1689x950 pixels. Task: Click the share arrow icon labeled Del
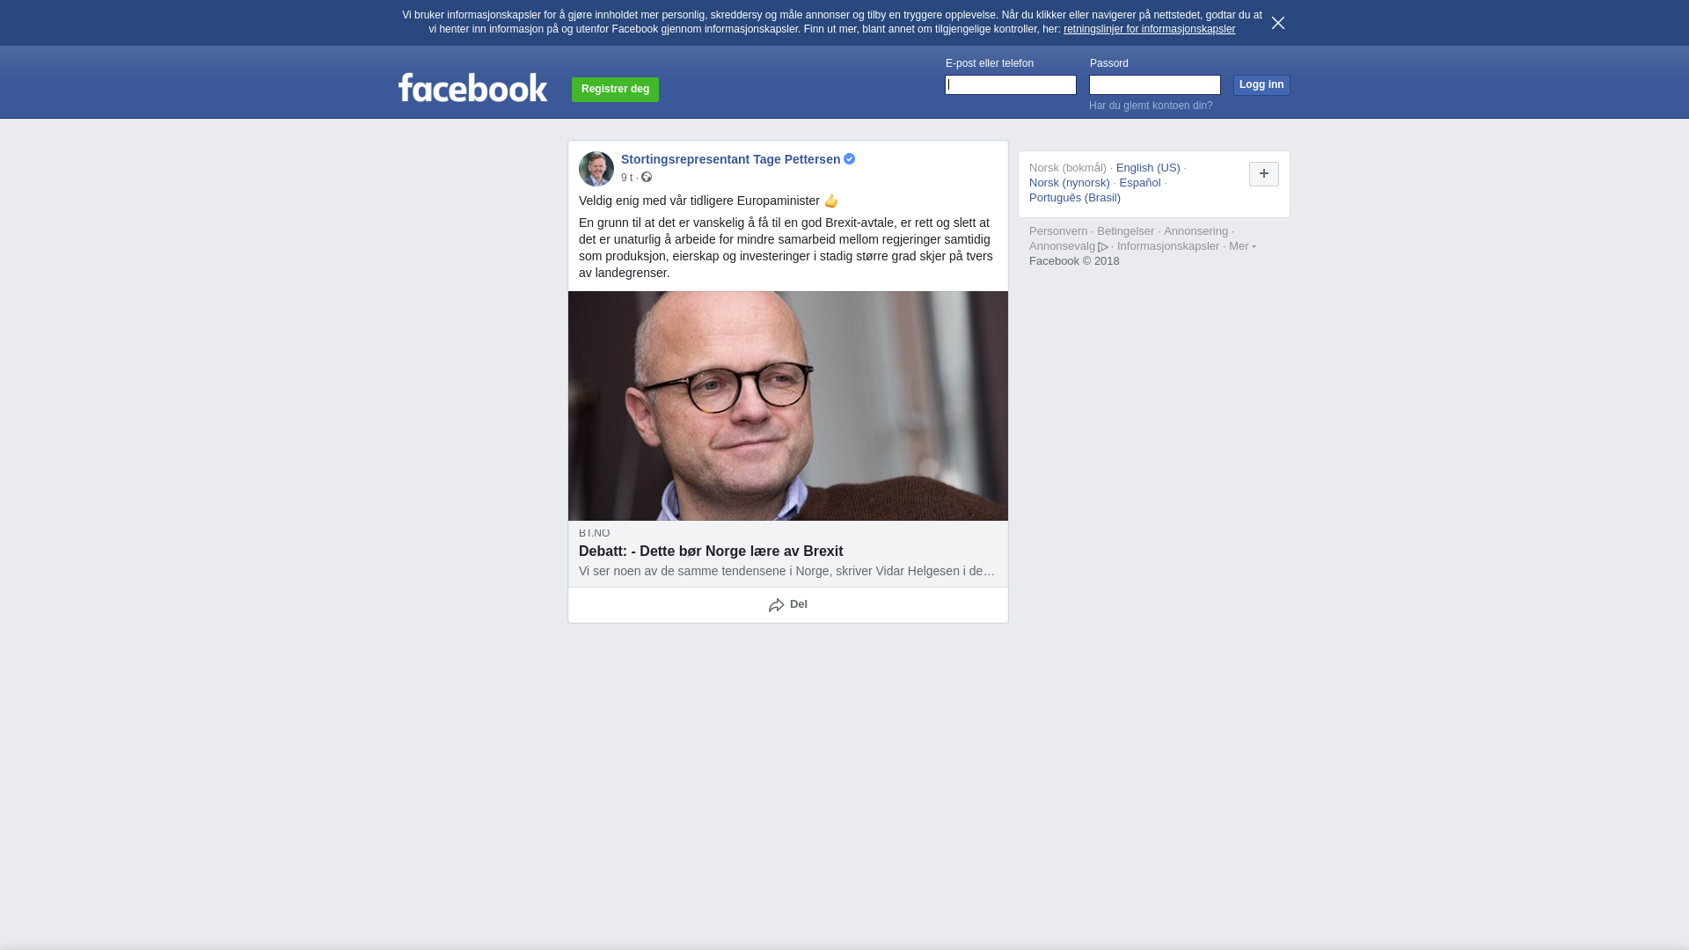click(x=777, y=605)
